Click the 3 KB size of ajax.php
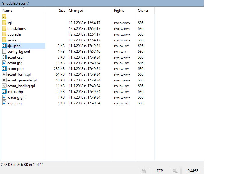This screenshot has height=174, width=247. pyautogui.click(x=61, y=46)
